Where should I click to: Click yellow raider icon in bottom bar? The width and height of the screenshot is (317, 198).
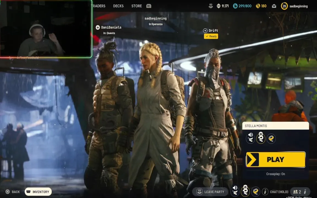pyautogui.click(x=256, y=191)
